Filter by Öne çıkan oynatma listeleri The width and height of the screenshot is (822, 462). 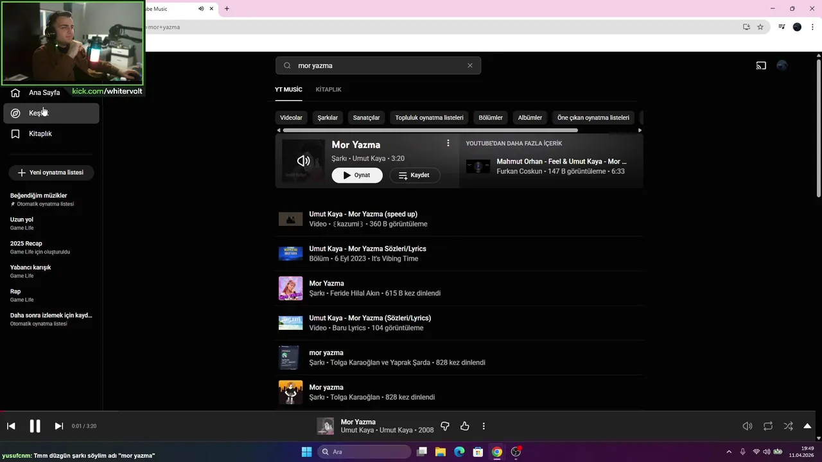(x=593, y=117)
